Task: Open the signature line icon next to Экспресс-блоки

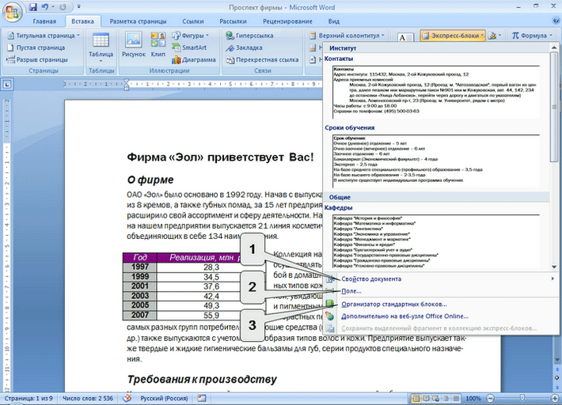Action: pos(494,36)
